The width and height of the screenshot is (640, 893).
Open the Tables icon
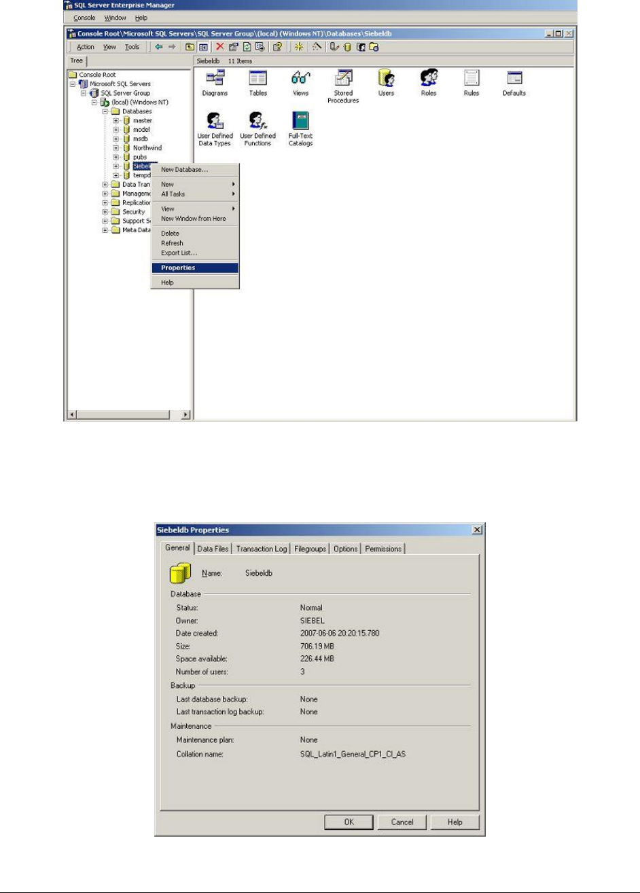257,79
